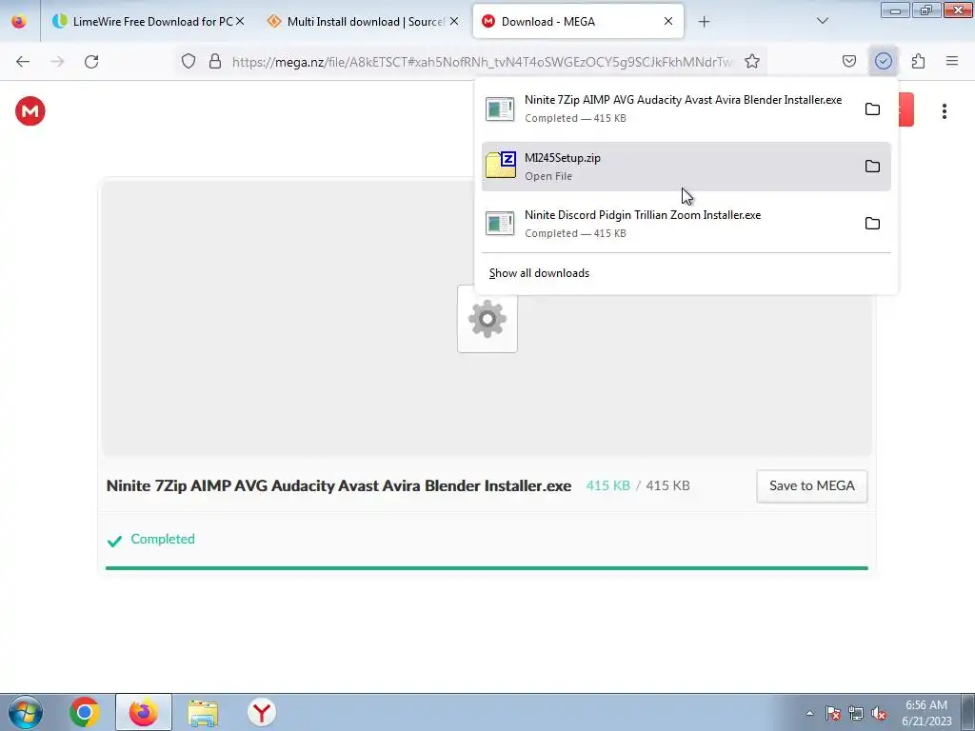This screenshot has height=731, width=975.
Task: Click the green download progress bar
Action: 487,567
